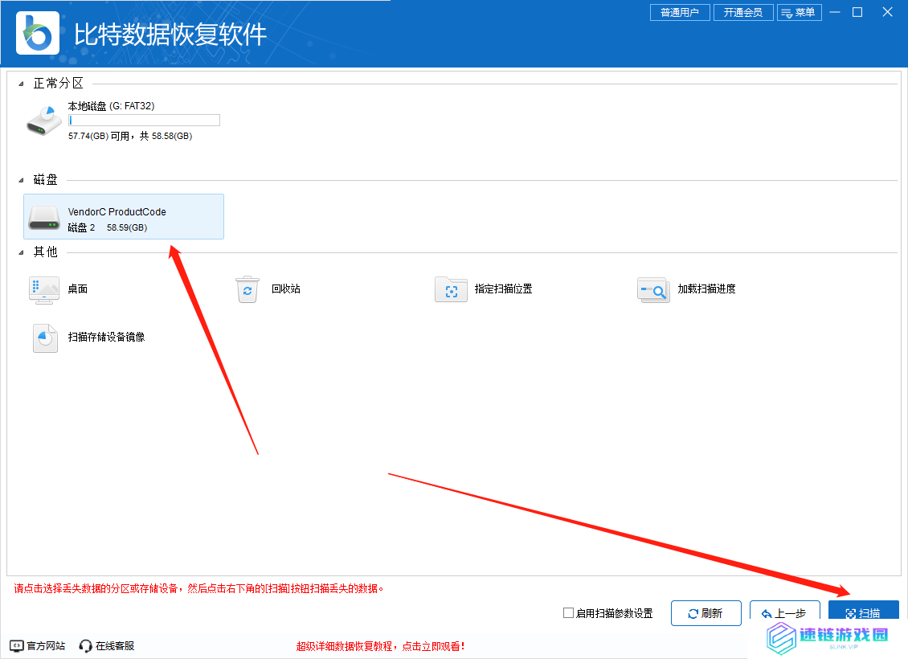
Task: Collapse the 其他 section
Action: (x=21, y=252)
